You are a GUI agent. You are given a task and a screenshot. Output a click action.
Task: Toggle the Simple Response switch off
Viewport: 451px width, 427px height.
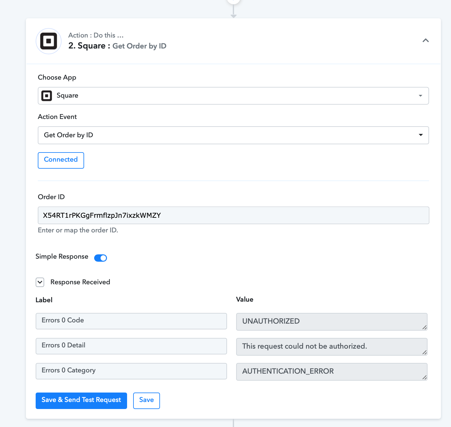[x=101, y=258]
